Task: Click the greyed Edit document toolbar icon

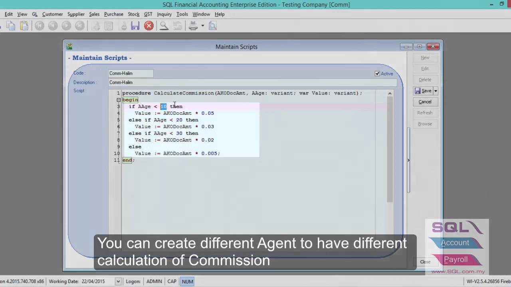Action: tap(109, 26)
